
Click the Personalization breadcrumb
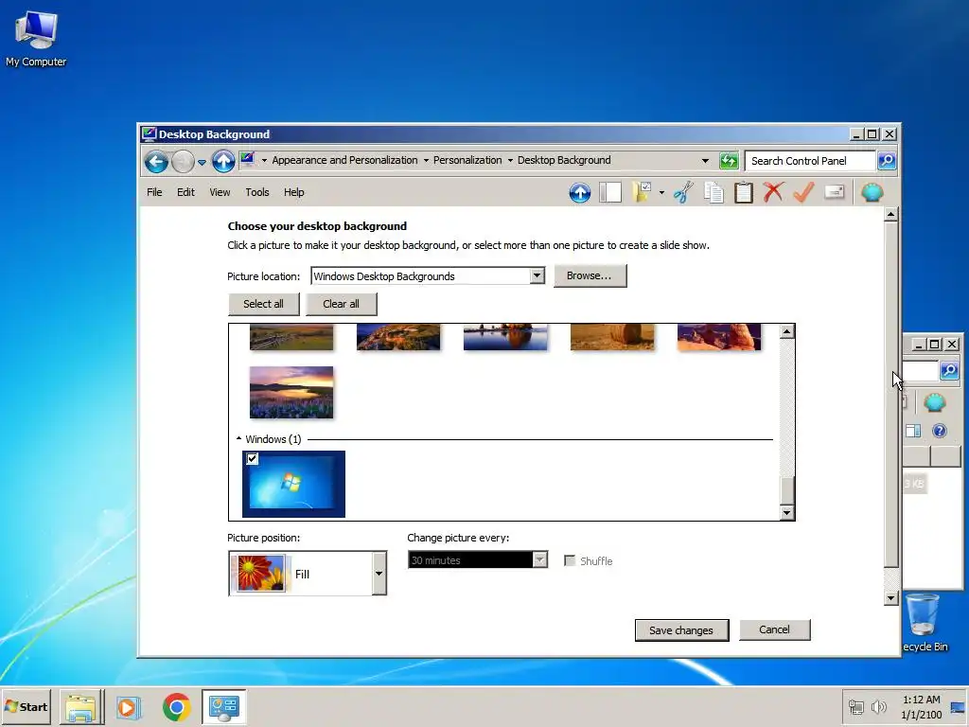coord(467,160)
